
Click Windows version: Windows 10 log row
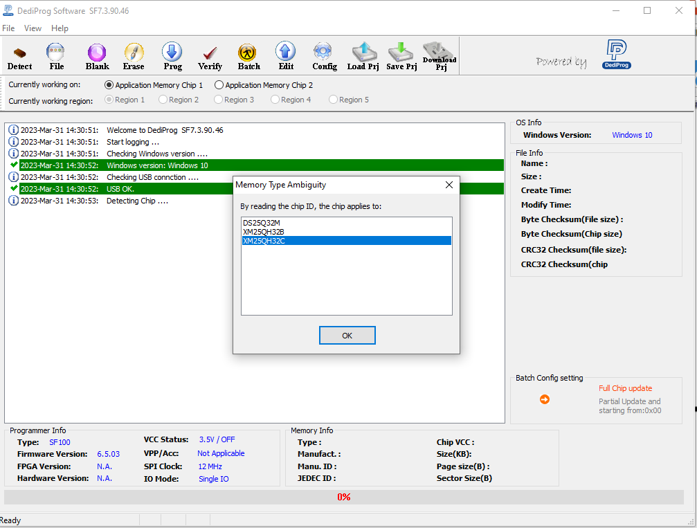tap(262, 165)
